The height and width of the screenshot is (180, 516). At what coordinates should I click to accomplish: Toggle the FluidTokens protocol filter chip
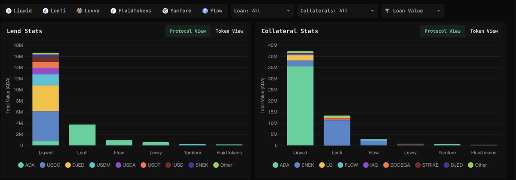(x=131, y=11)
